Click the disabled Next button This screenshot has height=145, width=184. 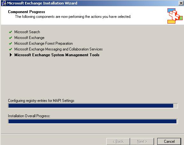point(142,141)
